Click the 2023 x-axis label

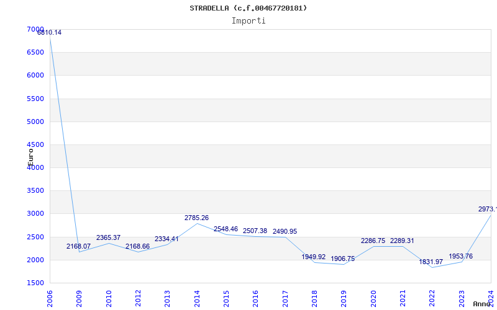click(462, 299)
